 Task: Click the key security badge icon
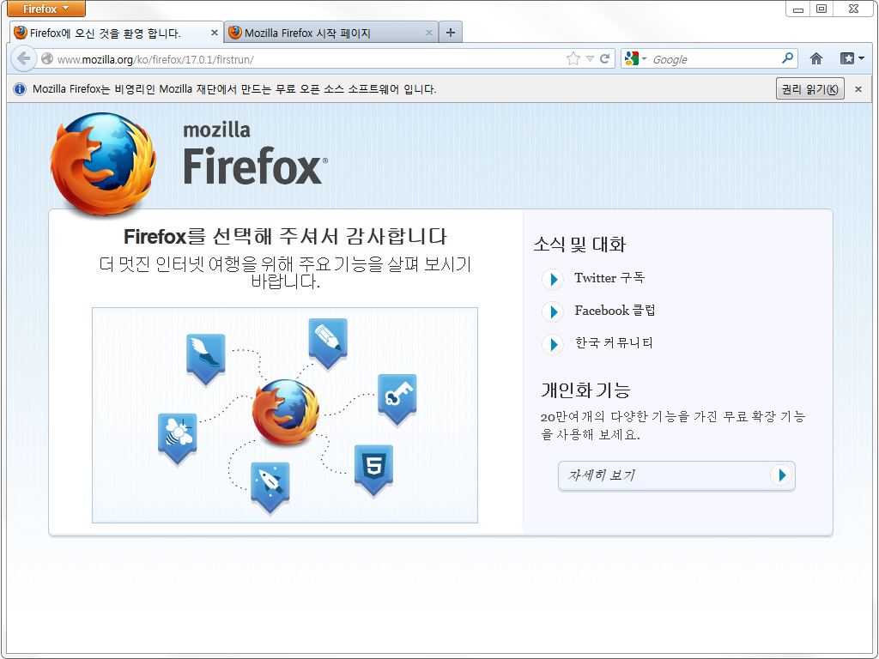pyautogui.click(x=397, y=398)
